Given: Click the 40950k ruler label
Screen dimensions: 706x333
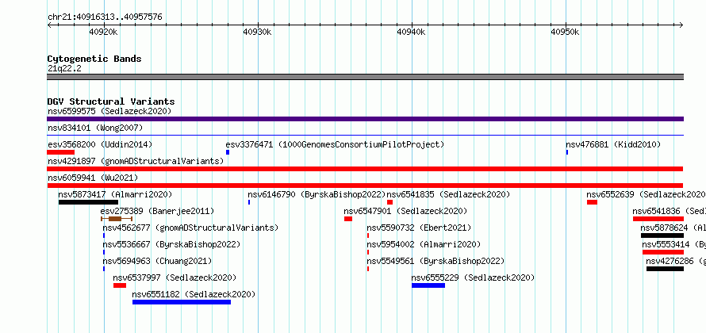Looking at the screenshot, I should coord(566,32).
